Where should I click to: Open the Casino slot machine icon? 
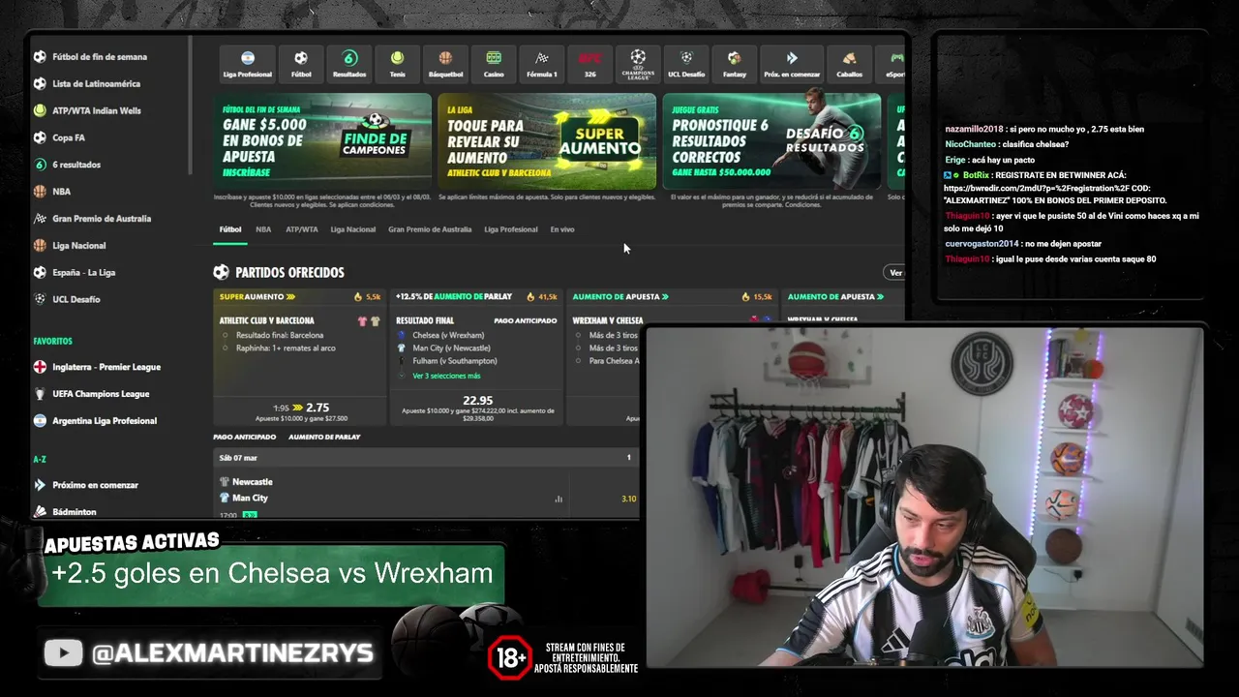coord(494,58)
